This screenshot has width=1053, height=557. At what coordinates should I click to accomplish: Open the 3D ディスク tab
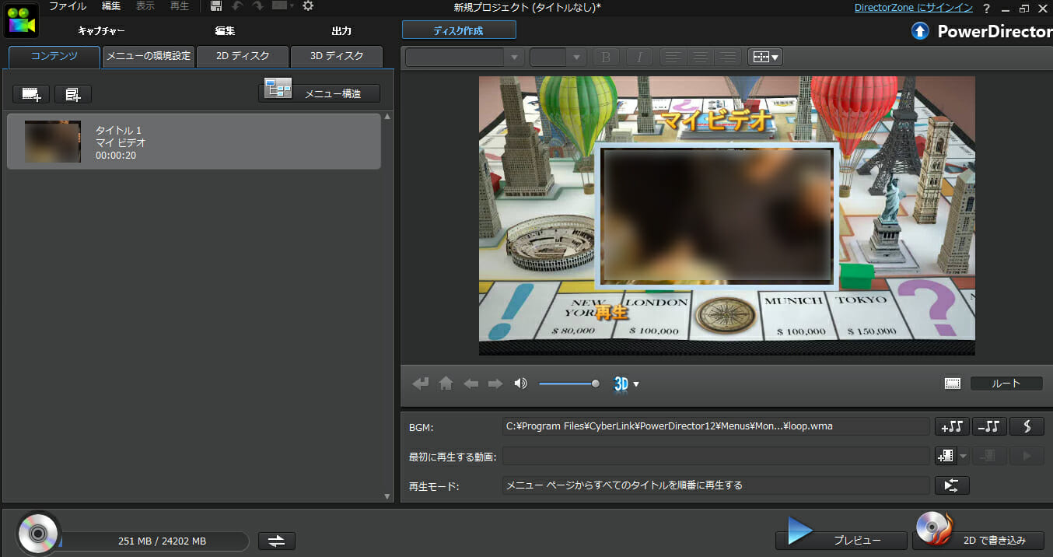337,57
